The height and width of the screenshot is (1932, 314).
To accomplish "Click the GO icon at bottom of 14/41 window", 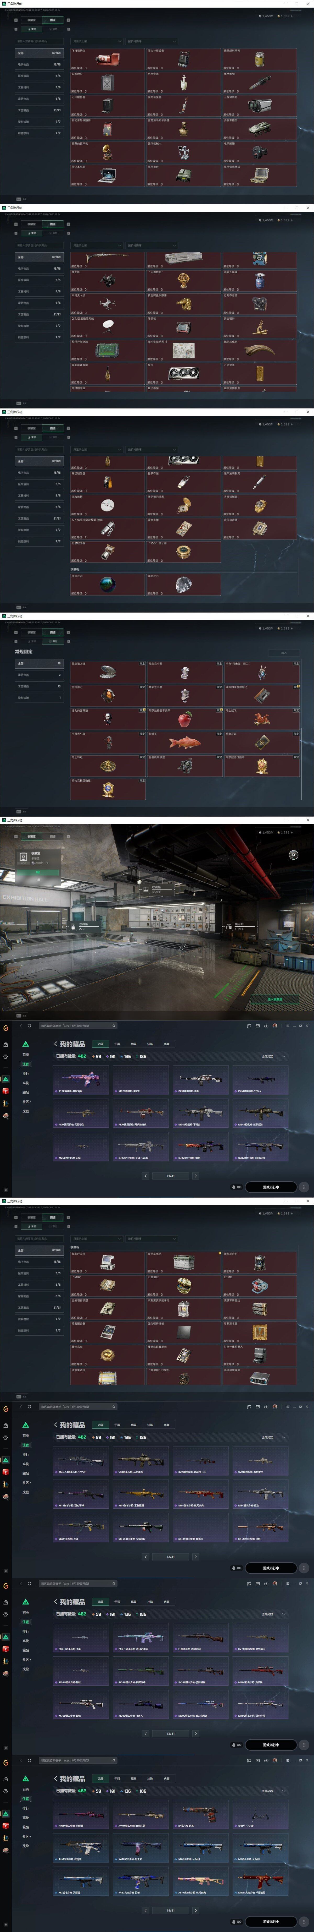I will (237, 1922).
